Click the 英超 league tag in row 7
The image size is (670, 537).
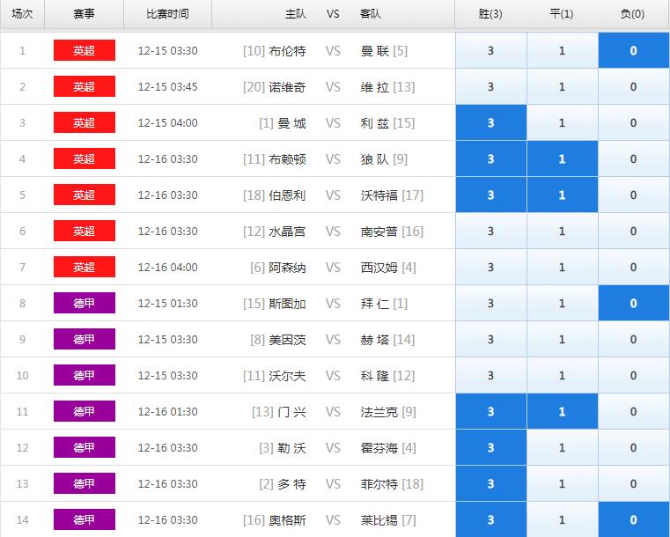[85, 267]
